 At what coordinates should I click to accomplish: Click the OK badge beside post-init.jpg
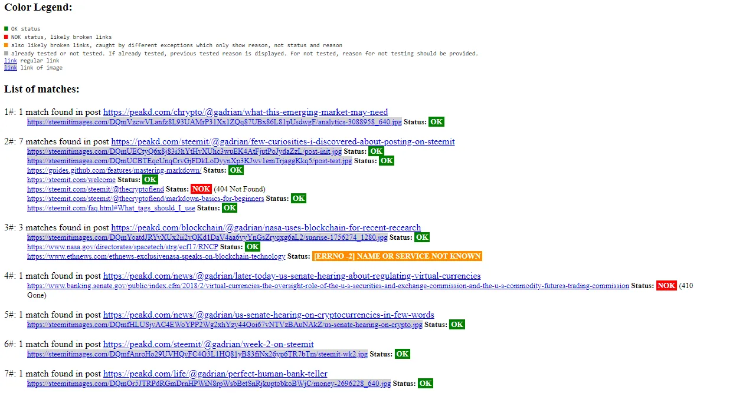click(377, 151)
